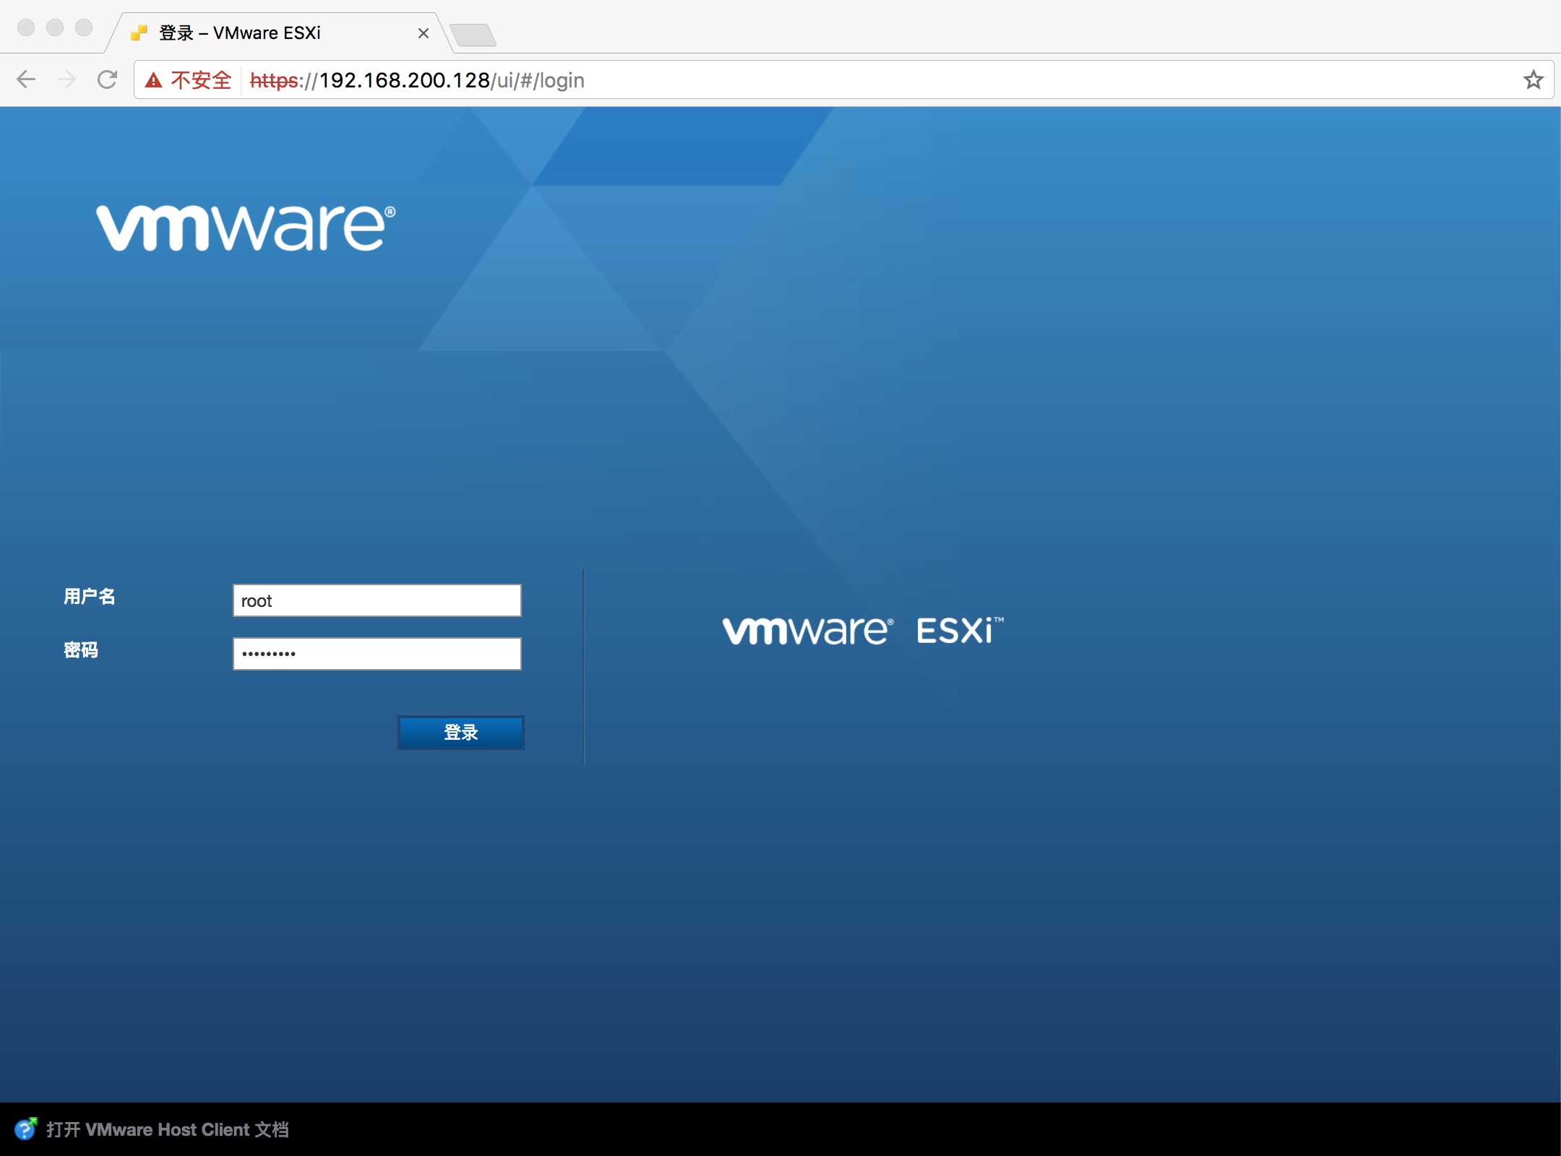
Task: Click the 登录 login button
Action: [x=460, y=732]
